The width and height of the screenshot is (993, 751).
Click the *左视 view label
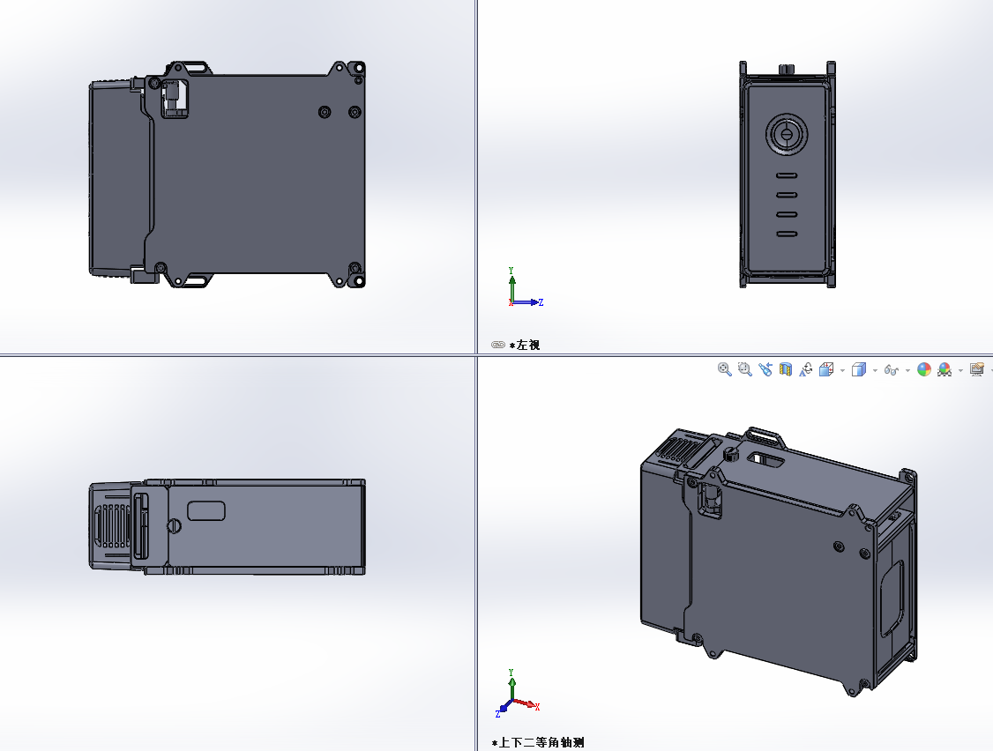pyautogui.click(x=525, y=345)
